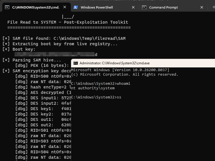215x161 pixels.
Task: Click the 'SAM file found' output line
Action: (64, 38)
